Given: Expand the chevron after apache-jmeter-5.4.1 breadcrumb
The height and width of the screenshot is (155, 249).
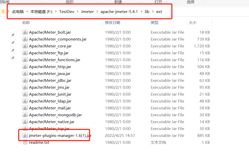Looking at the screenshot, I should [141, 11].
